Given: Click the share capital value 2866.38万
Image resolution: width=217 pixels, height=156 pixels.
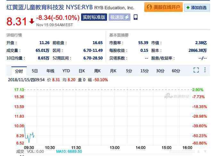Looking at the screenshot, I should pos(198,51).
